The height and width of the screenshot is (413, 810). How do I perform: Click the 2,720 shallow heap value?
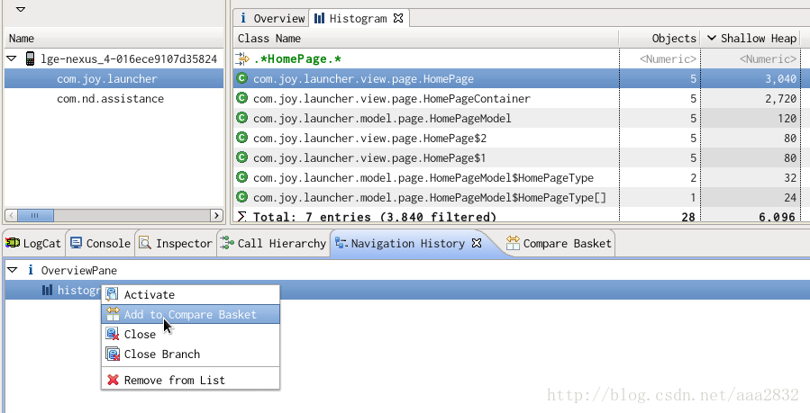tap(780, 98)
